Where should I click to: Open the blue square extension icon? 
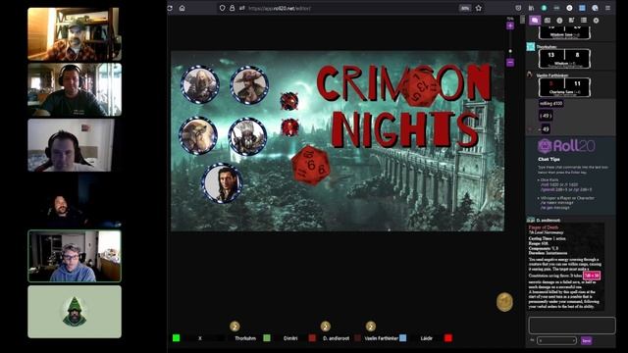[582, 8]
